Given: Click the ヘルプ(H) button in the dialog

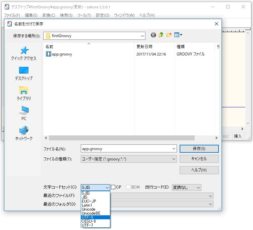Looking at the screenshot, I should tap(199, 170).
